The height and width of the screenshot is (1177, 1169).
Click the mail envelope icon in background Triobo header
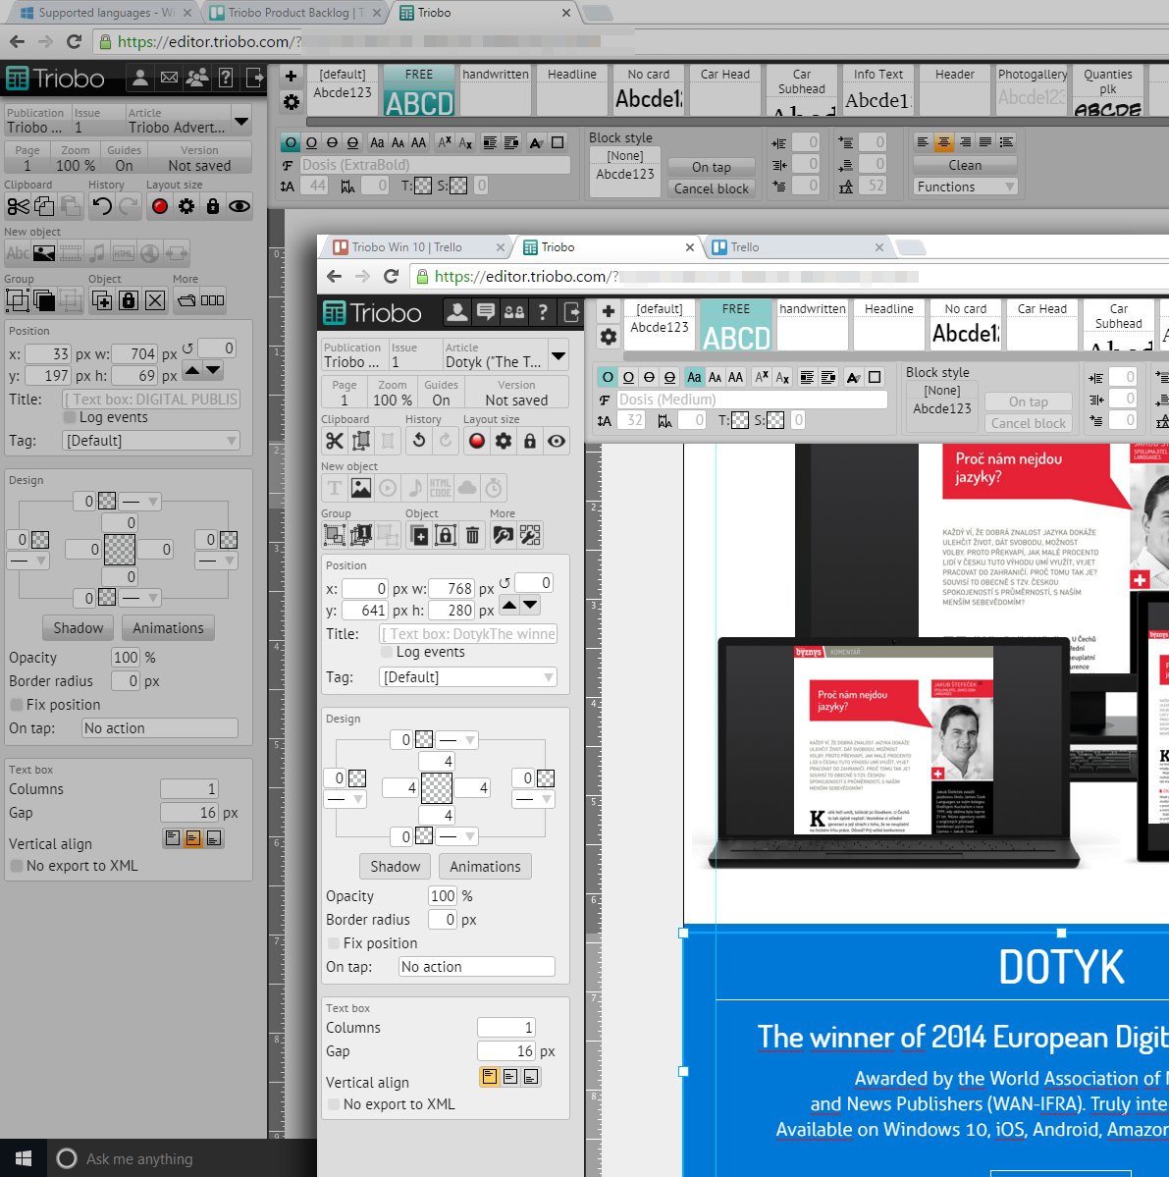coord(170,78)
